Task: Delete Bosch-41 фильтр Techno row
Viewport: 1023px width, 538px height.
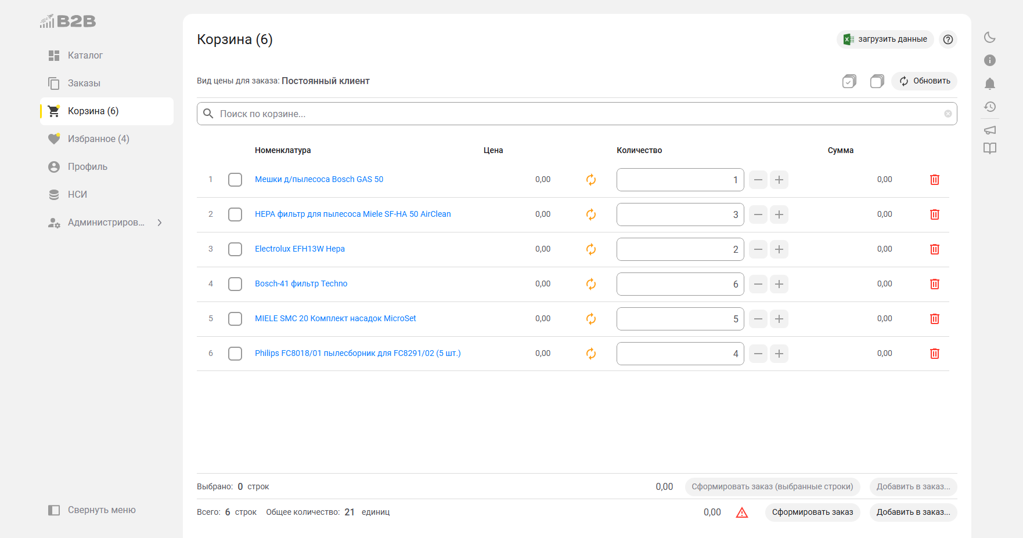Action: [935, 284]
